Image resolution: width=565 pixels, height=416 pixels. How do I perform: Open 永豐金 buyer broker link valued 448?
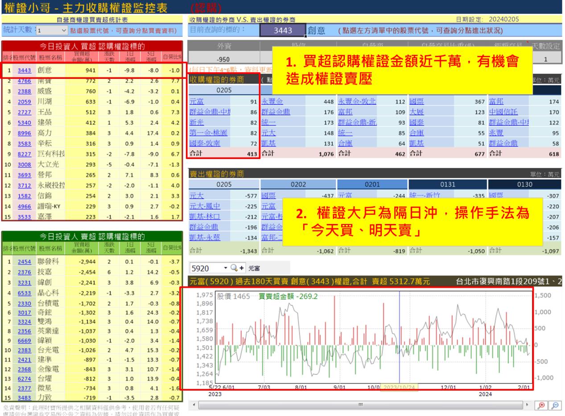pos(272,102)
